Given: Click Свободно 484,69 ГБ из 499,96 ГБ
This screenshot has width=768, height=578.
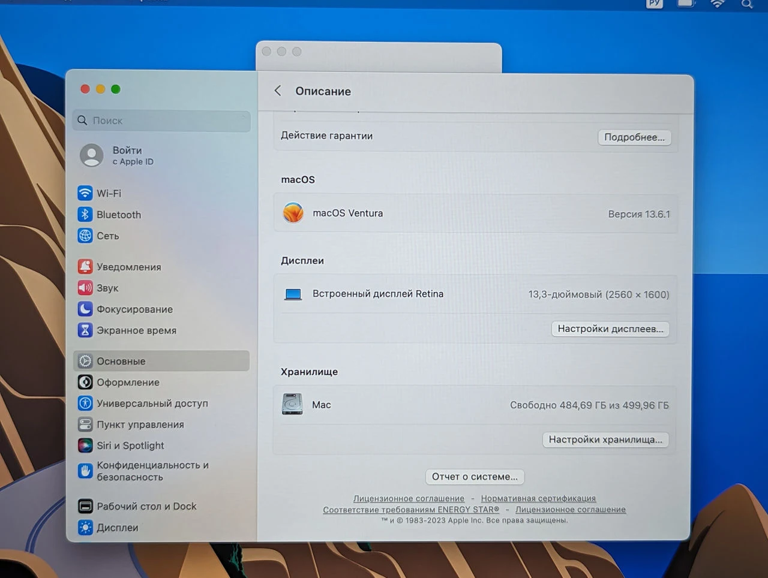Looking at the screenshot, I should click(589, 405).
